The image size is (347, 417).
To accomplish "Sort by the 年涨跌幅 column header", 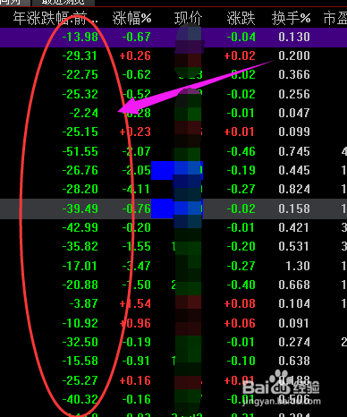I will tap(55, 19).
